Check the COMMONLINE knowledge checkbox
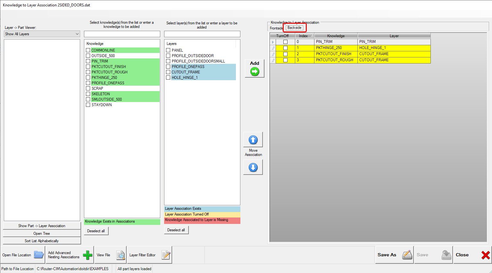Screen dimensions: 492x273 point(88,50)
